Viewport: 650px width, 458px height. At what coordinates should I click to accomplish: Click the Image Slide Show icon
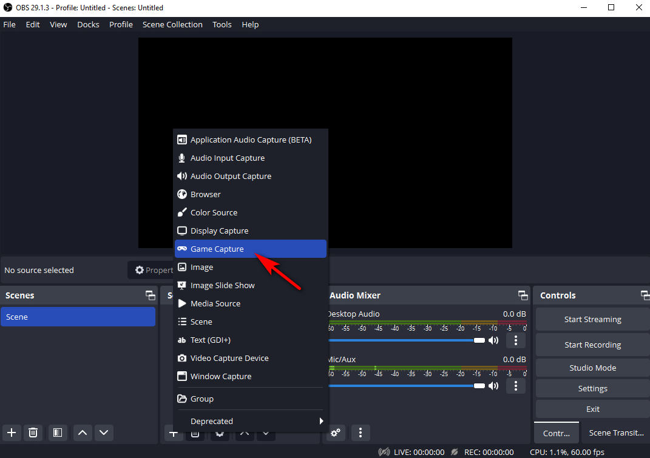pos(182,285)
